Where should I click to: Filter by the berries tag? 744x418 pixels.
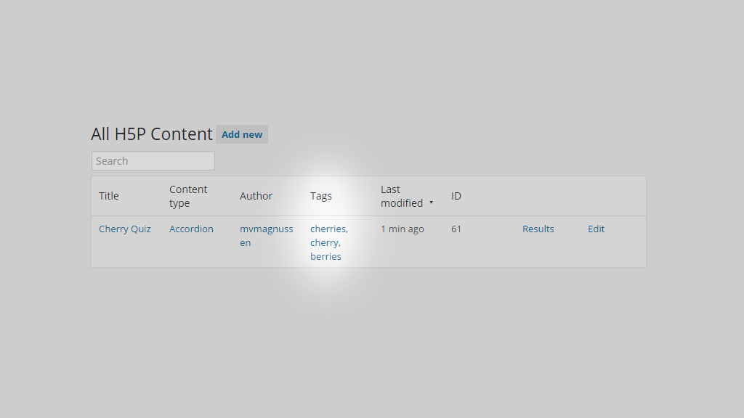point(325,256)
